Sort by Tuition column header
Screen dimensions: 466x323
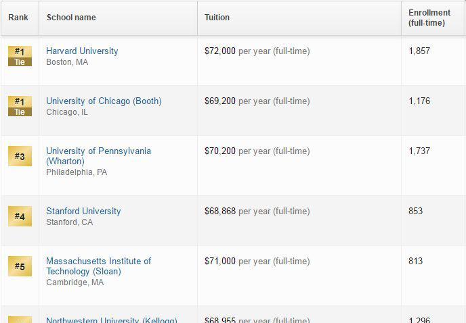tap(217, 17)
